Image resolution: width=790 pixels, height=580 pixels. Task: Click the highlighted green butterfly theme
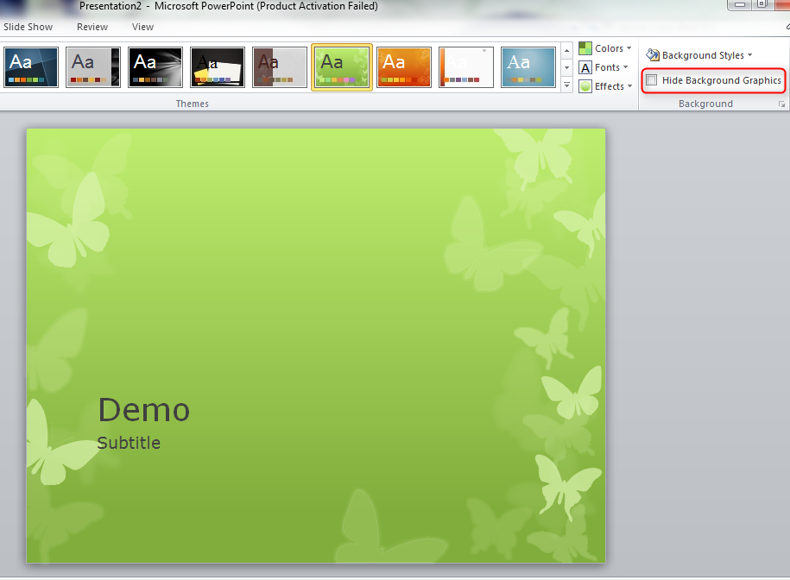(x=342, y=67)
